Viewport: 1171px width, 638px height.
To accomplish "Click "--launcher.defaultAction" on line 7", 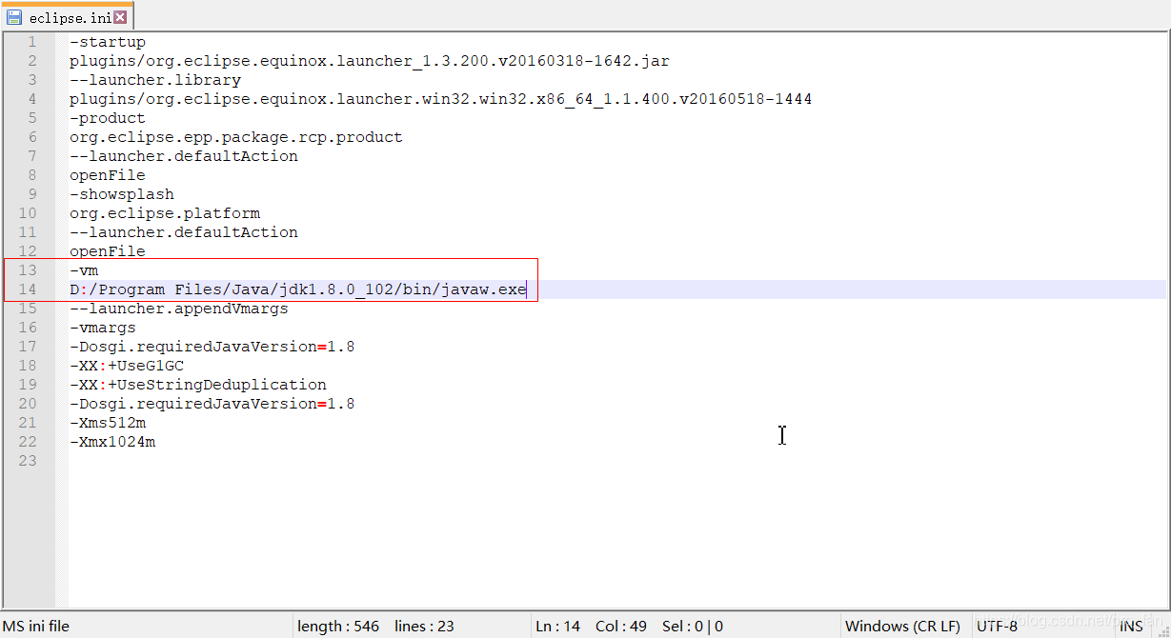I will tap(184, 156).
